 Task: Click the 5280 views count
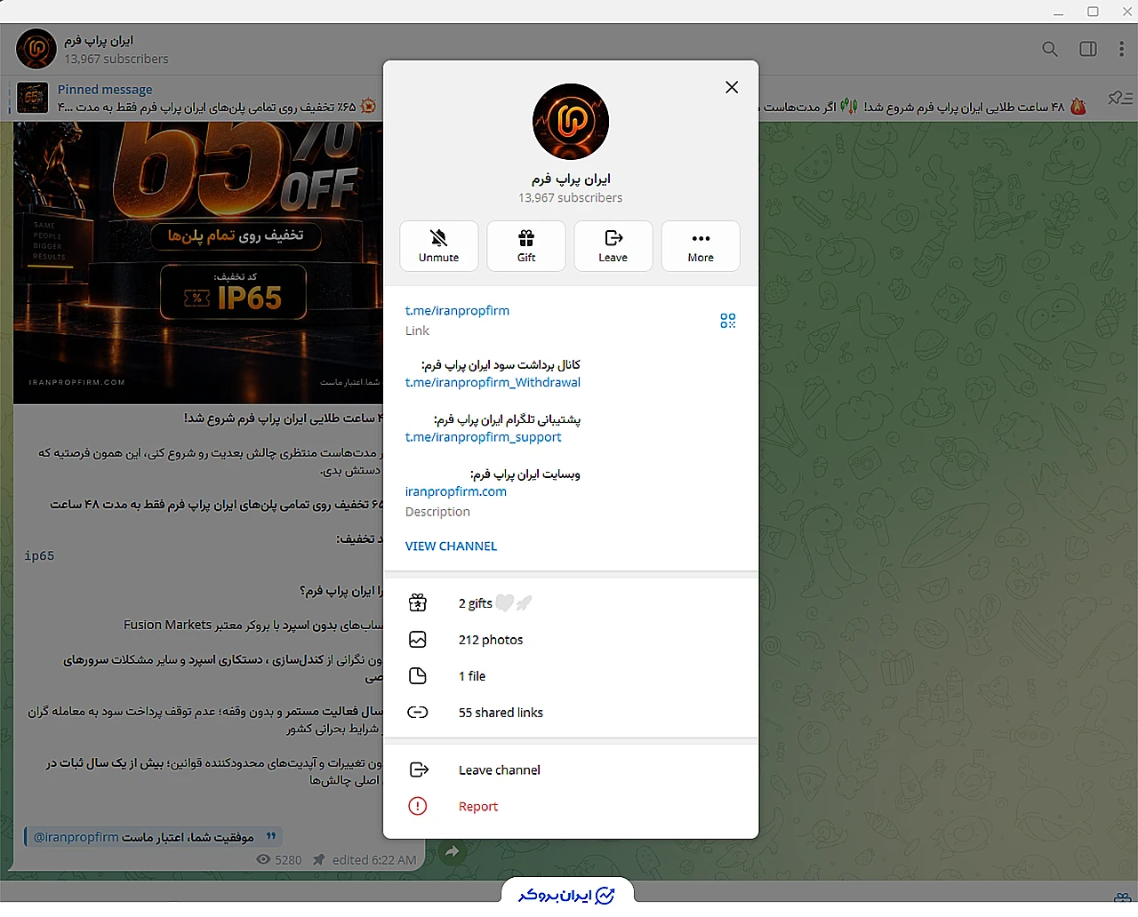[x=279, y=860]
